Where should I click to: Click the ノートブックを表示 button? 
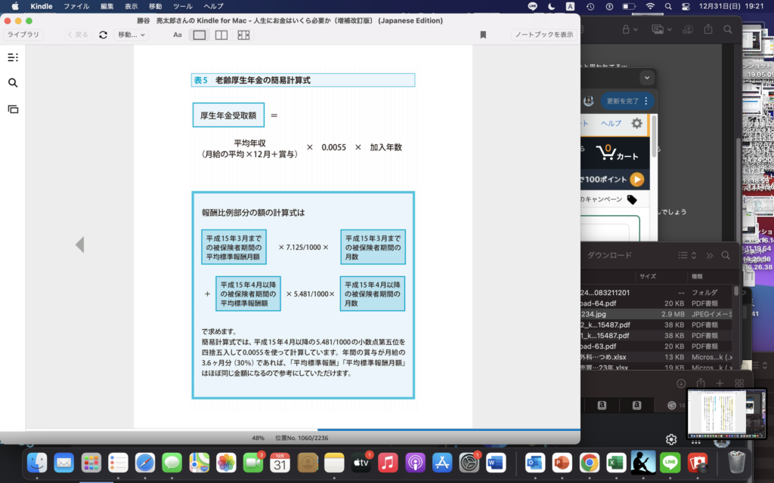pyautogui.click(x=543, y=35)
